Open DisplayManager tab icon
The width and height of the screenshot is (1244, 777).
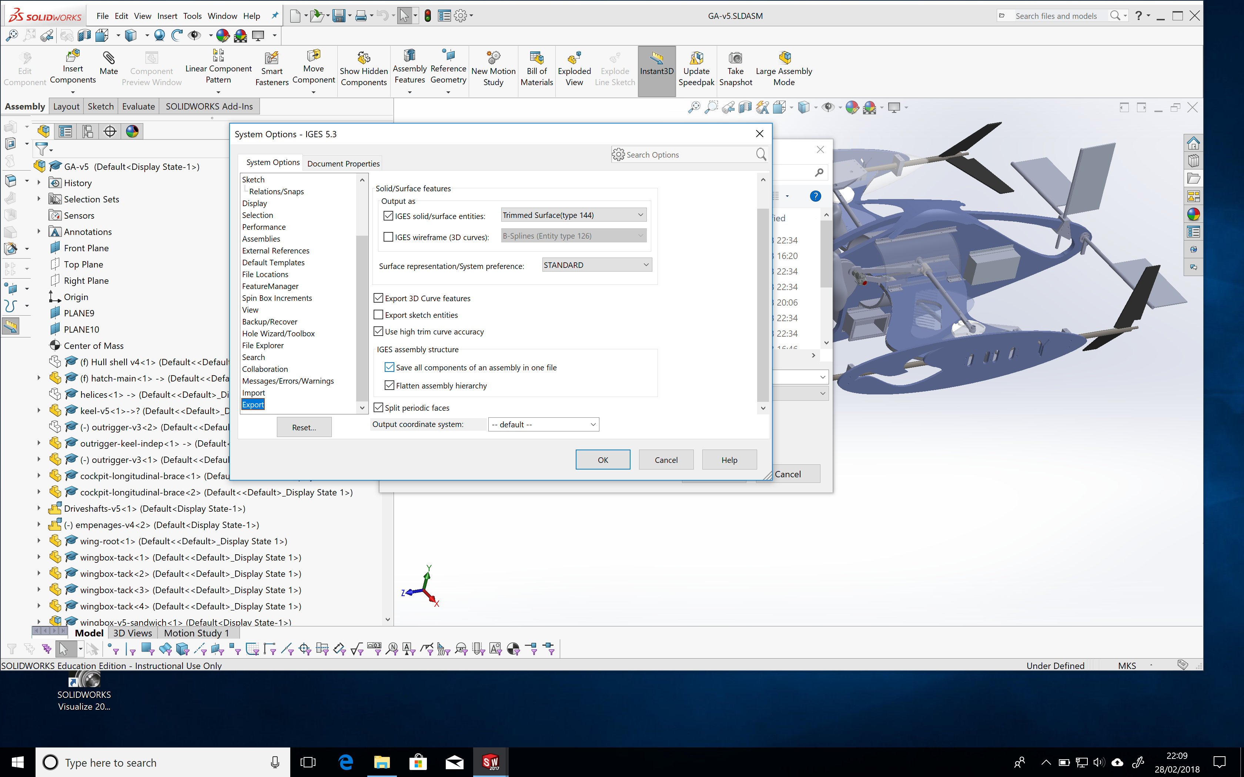pyautogui.click(x=132, y=131)
